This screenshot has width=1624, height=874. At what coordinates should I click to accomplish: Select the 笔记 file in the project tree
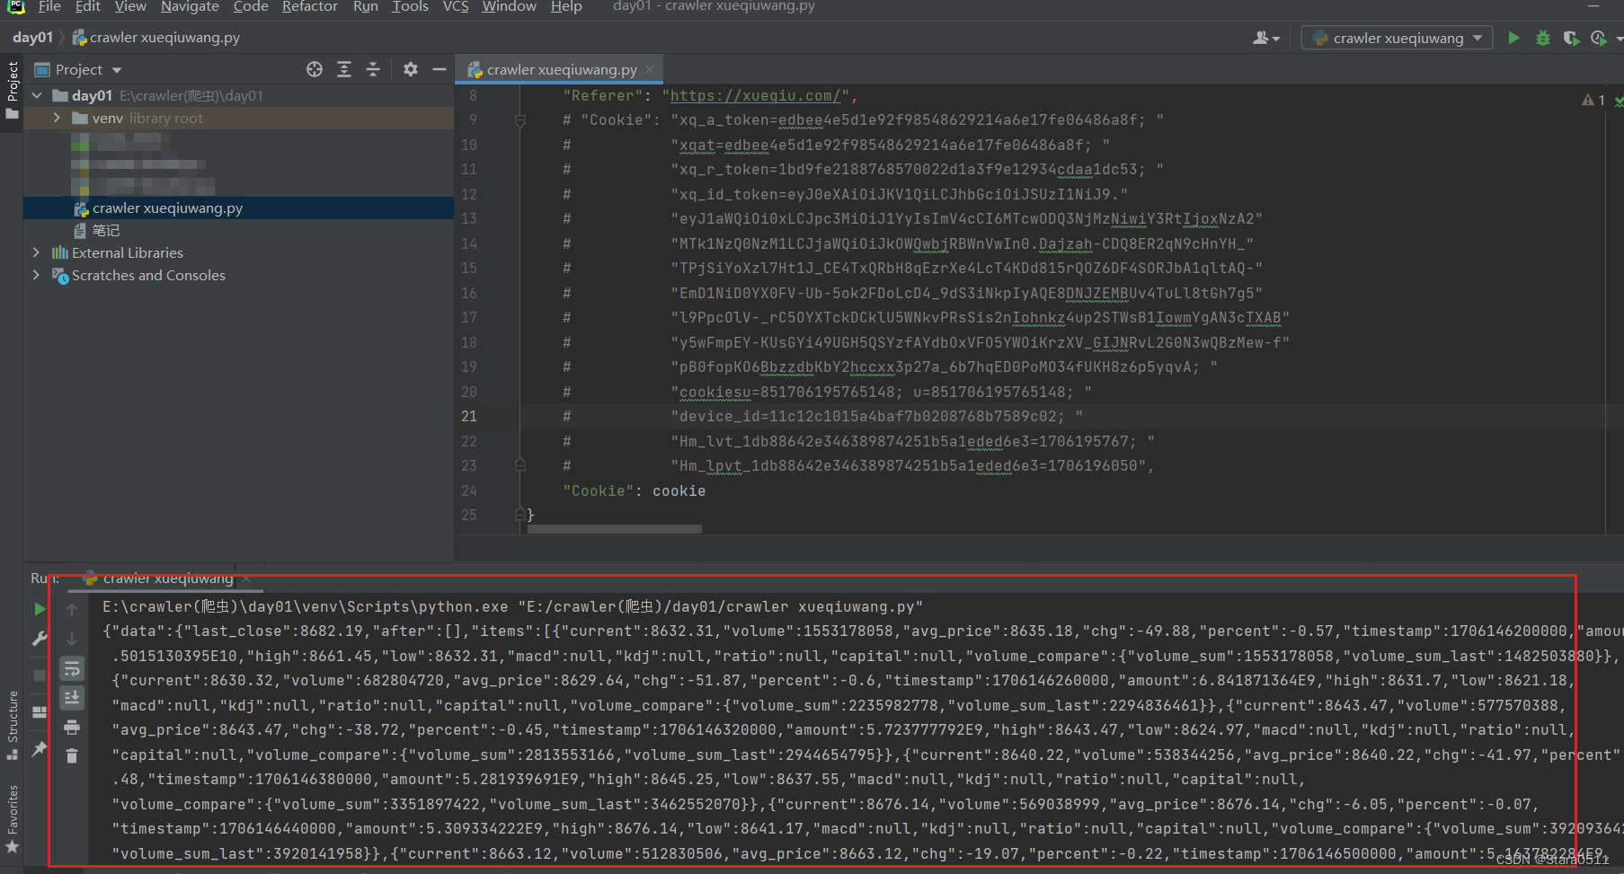point(96,230)
